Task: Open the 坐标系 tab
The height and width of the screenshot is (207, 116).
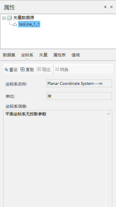Action: 27,55
